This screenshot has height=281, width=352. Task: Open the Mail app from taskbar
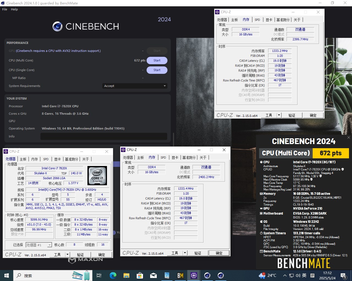(x=153, y=276)
